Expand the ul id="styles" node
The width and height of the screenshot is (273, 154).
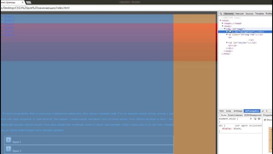coord(227,42)
